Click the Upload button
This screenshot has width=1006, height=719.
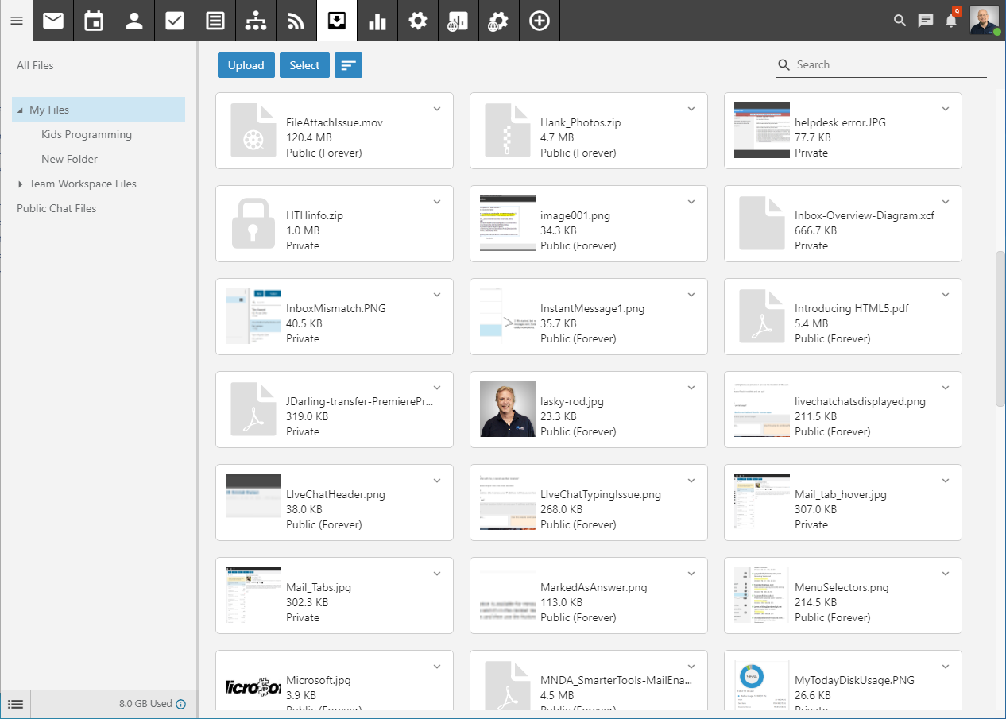pyautogui.click(x=246, y=64)
